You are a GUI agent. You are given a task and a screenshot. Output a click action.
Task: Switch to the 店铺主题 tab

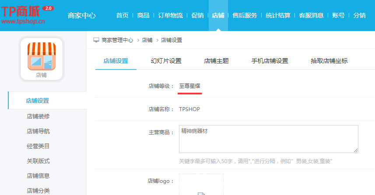[x=216, y=61]
